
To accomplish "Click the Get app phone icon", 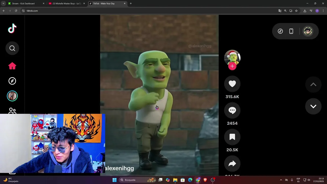I will [291, 31].
